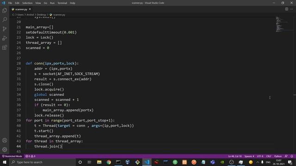
Task: Open the ENG language indicator
Action: [x=268, y=162]
